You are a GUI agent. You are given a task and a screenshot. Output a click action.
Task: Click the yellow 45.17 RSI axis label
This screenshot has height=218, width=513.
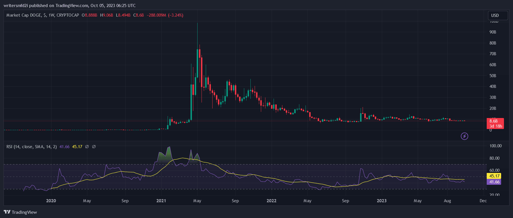point(494,176)
